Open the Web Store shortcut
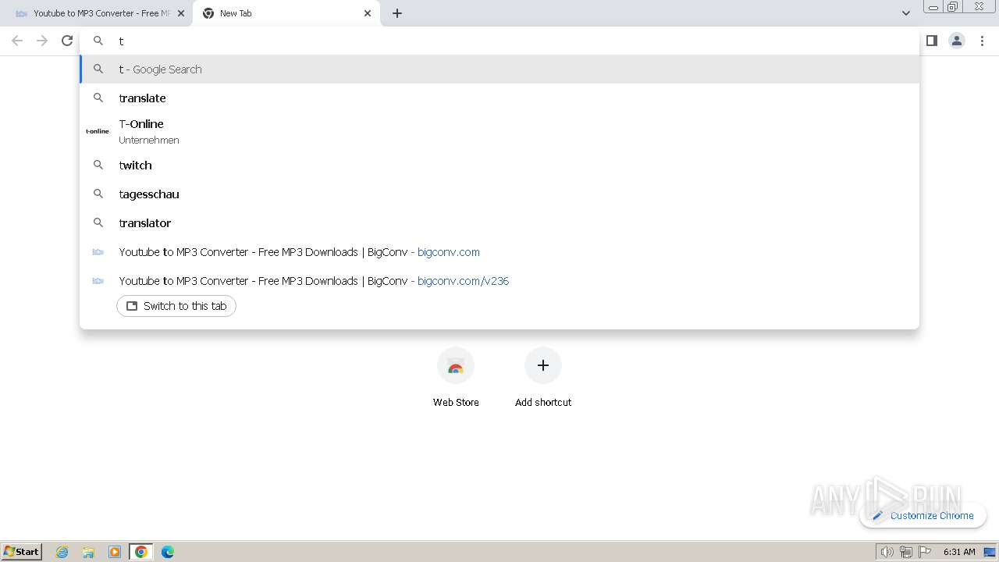This screenshot has height=562, width=999. click(x=456, y=377)
